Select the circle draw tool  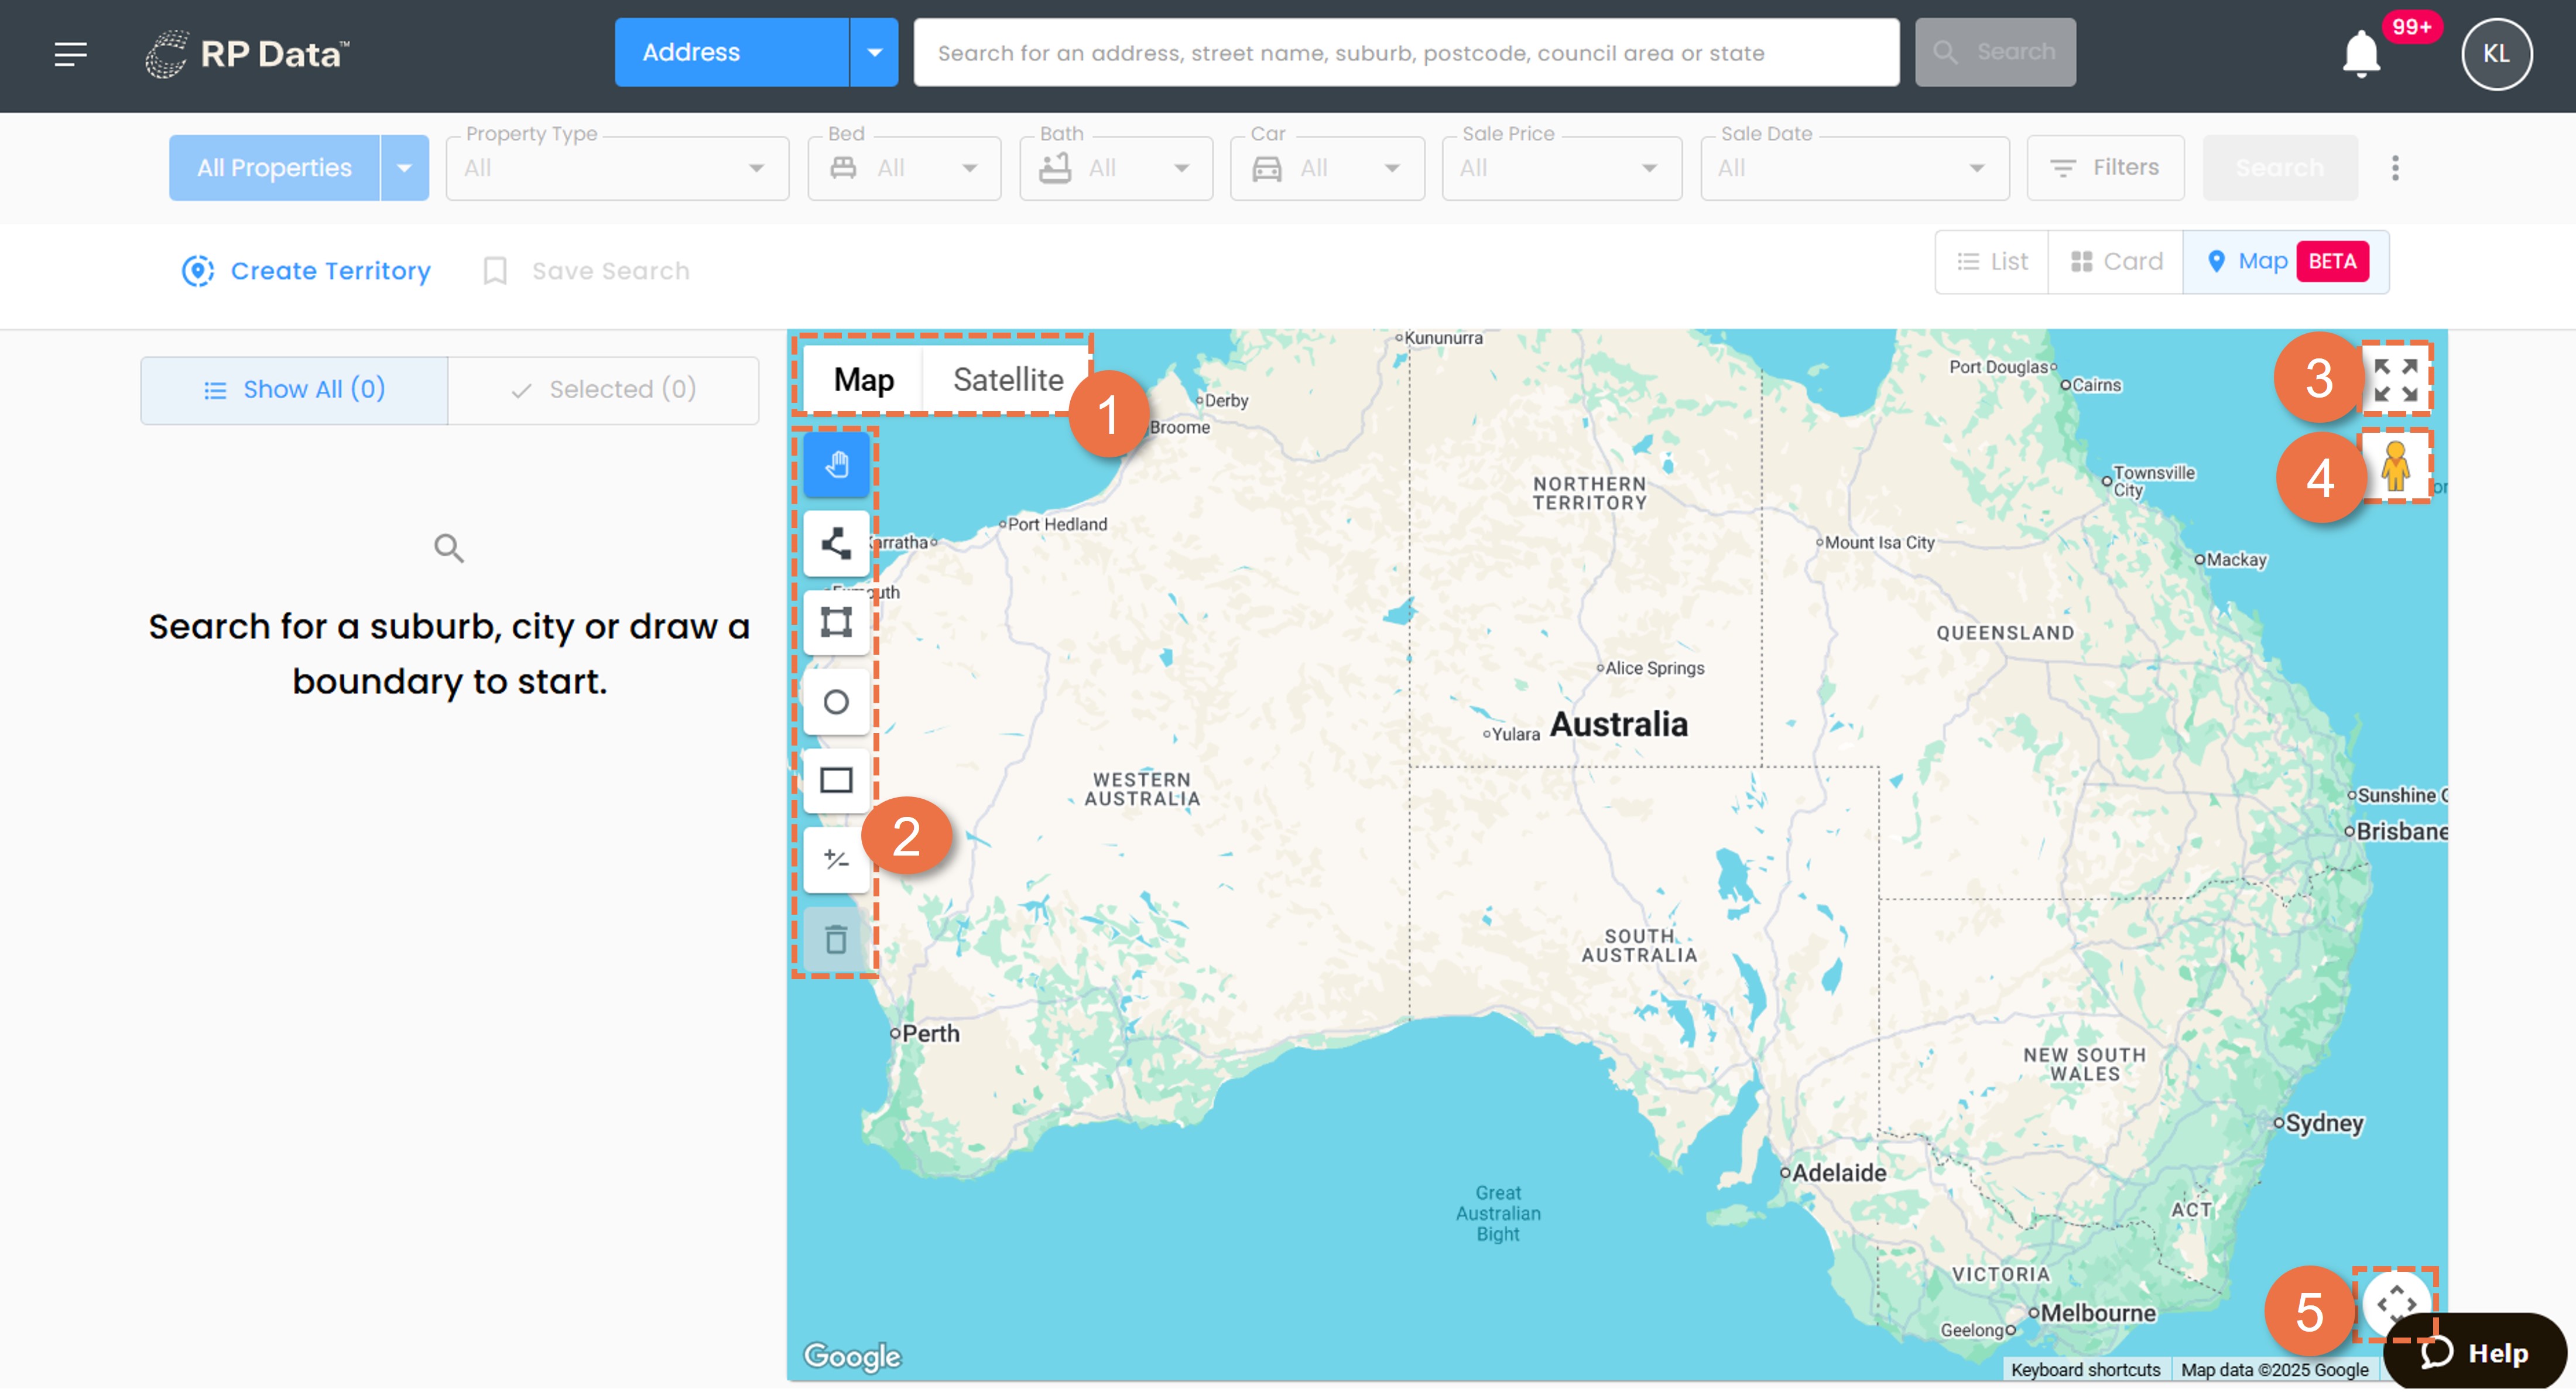coord(836,702)
